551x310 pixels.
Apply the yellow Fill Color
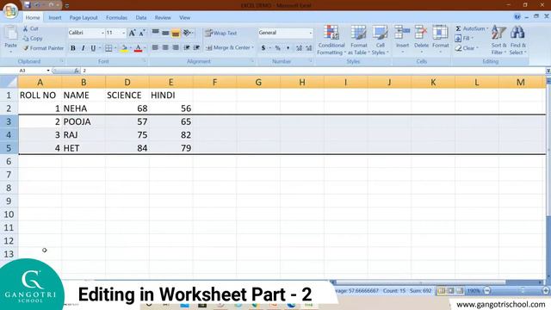pos(124,48)
